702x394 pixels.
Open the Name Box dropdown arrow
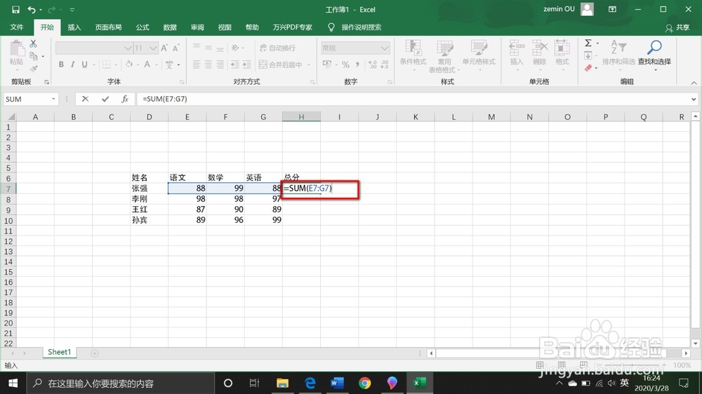53,99
